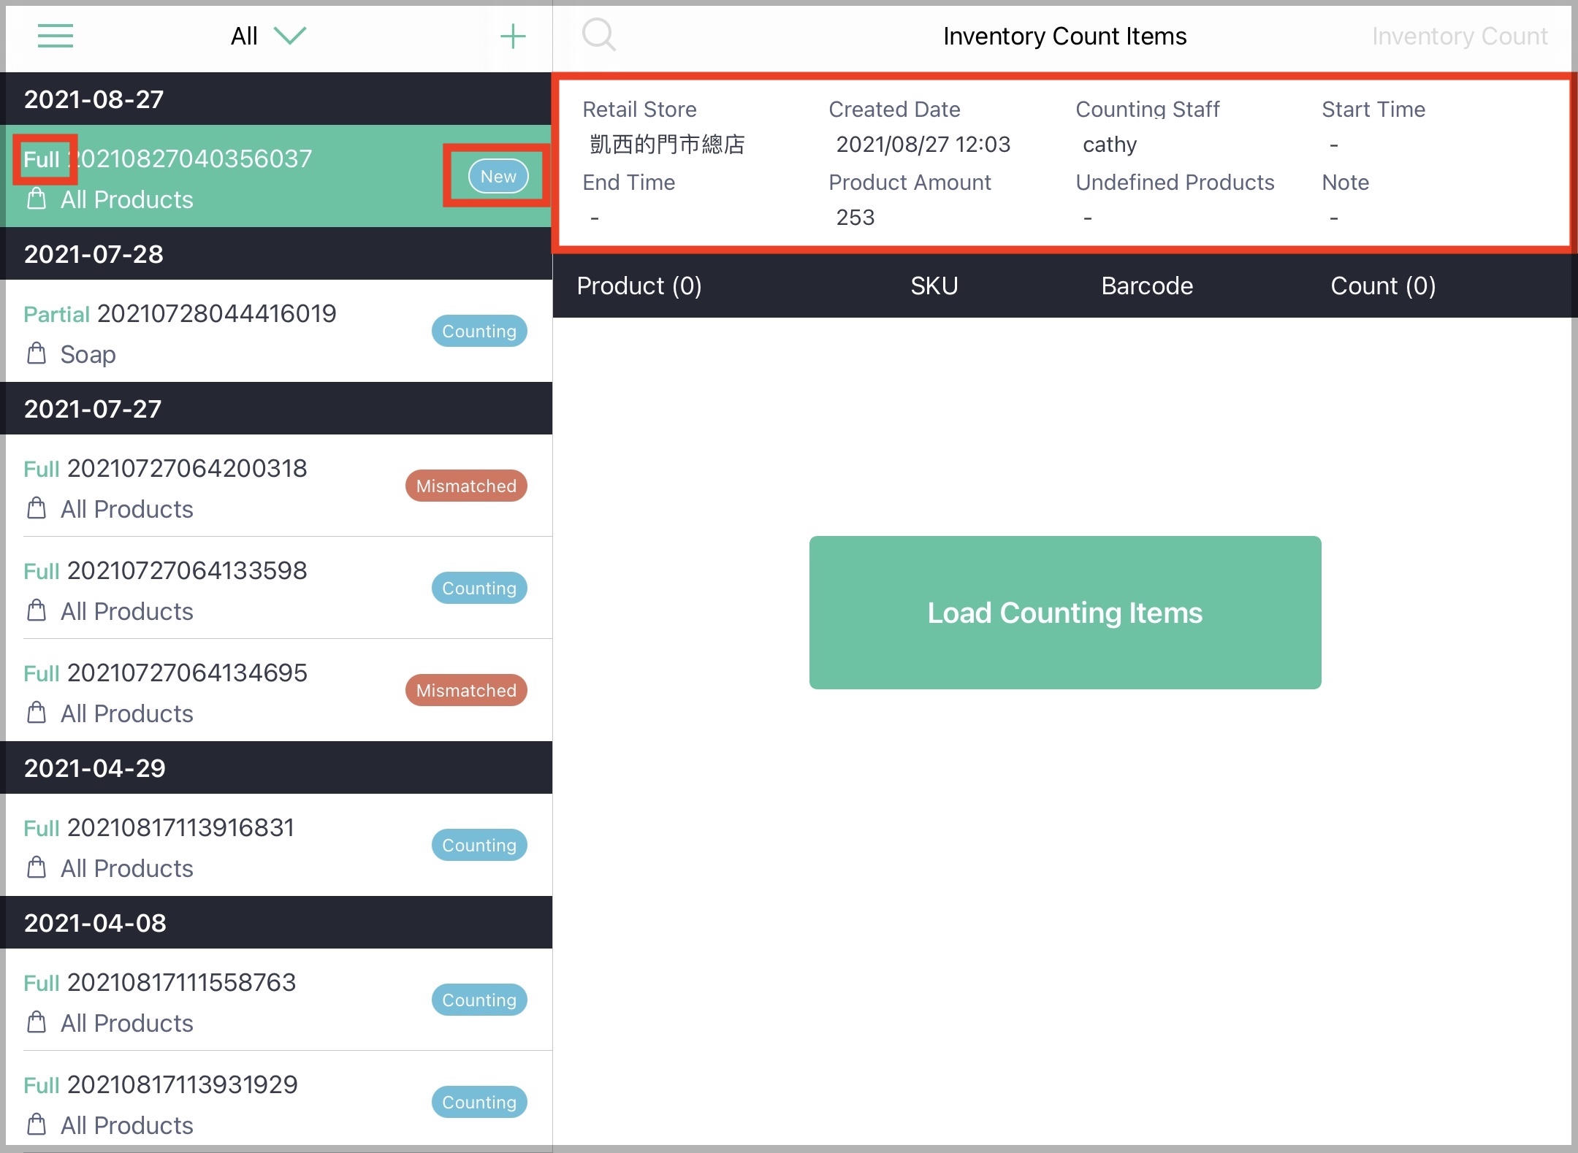1578x1153 pixels.
Task: Click Created Date value 2021/08/27 12:03
Action: (x=923, y=145)
